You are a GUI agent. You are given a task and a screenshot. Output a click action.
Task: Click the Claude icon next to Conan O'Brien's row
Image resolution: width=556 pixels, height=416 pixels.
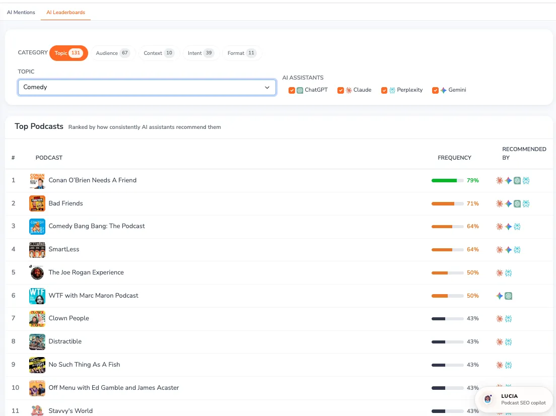point(499,180)
